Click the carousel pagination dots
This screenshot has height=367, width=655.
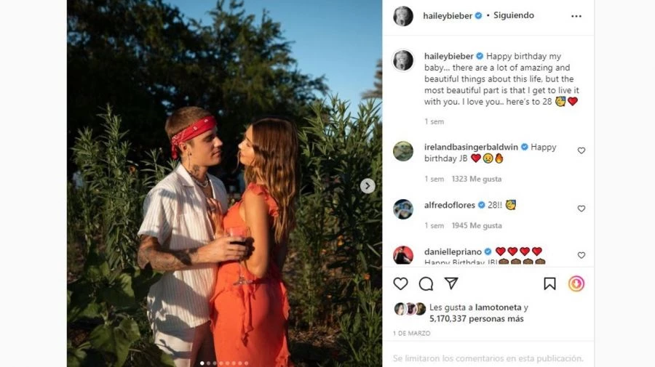coord(224,363)
